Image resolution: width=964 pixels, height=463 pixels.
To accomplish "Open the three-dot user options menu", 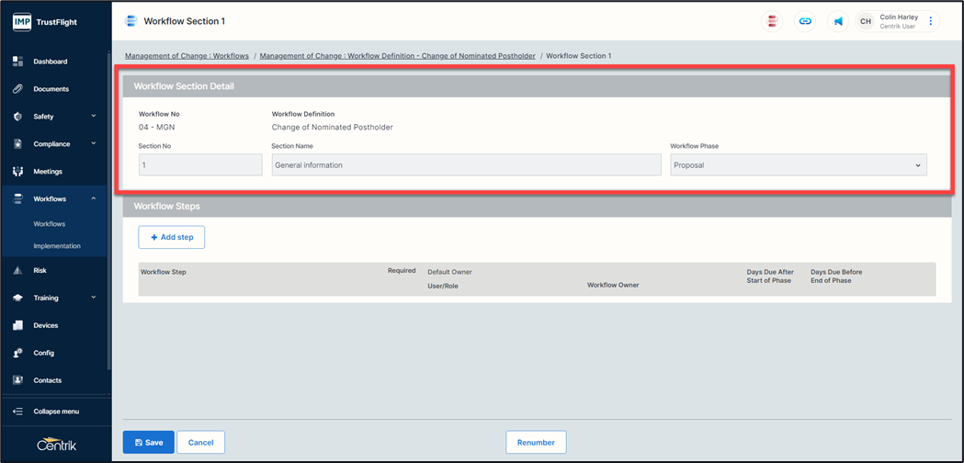I will [x=930, y=21].
